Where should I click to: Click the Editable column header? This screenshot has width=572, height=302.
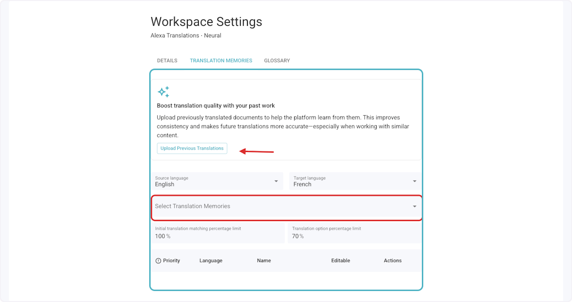pos(340,261)
